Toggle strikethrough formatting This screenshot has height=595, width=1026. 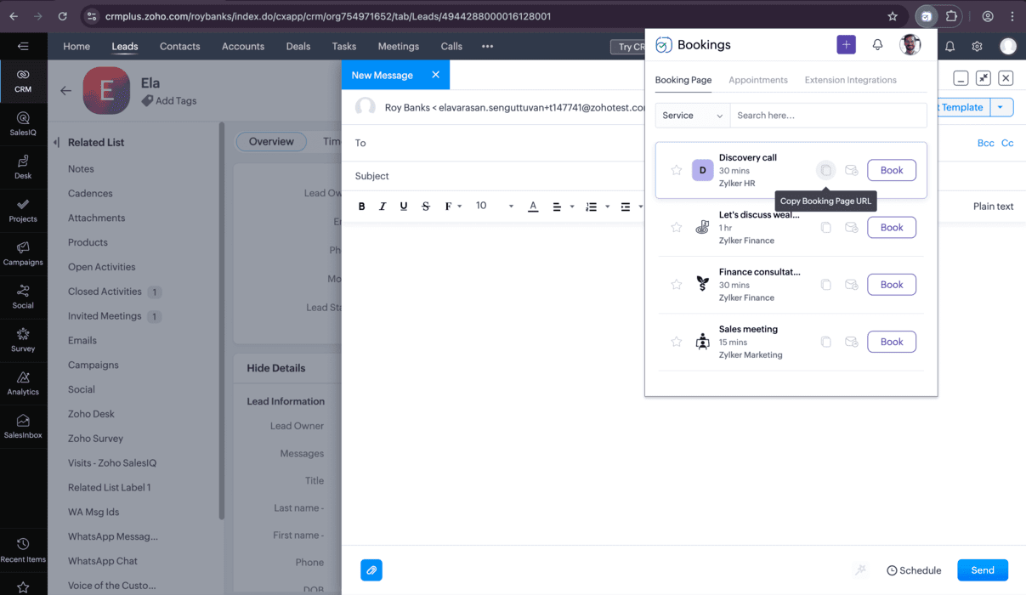(x=426, y=207)
